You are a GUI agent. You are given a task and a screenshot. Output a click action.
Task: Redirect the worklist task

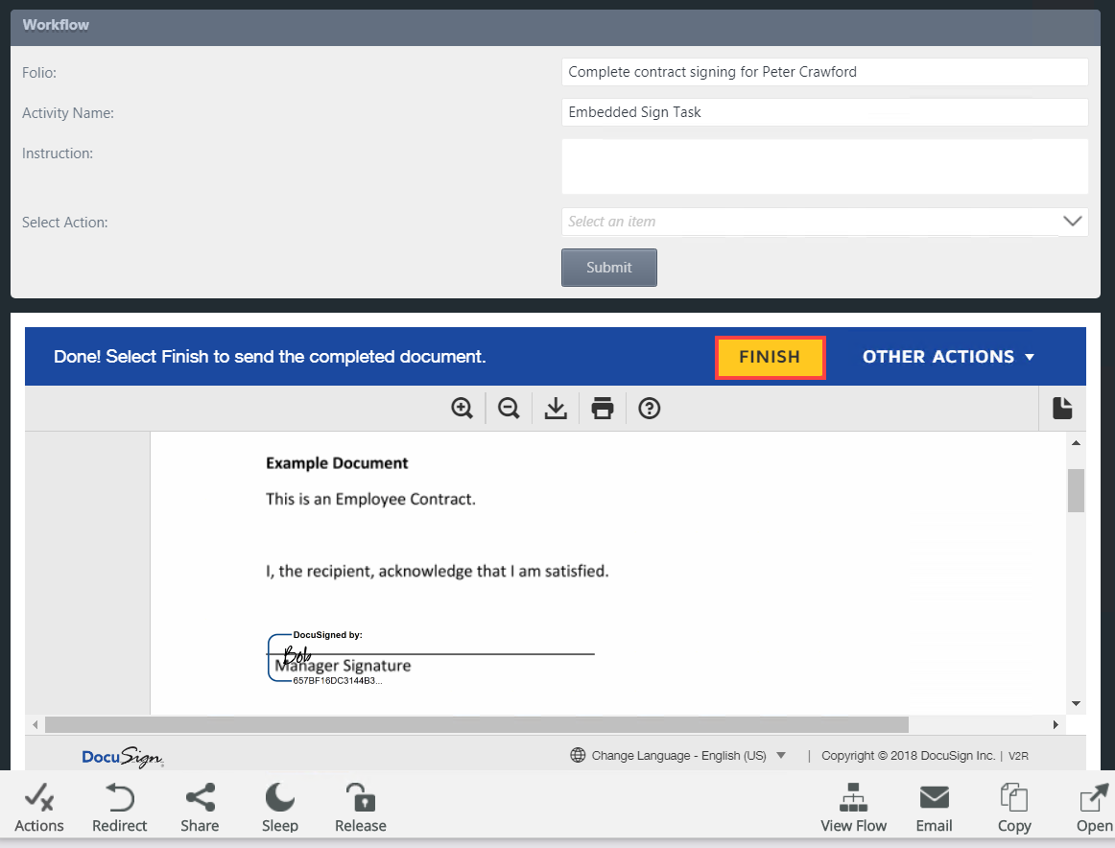(119, 809)
